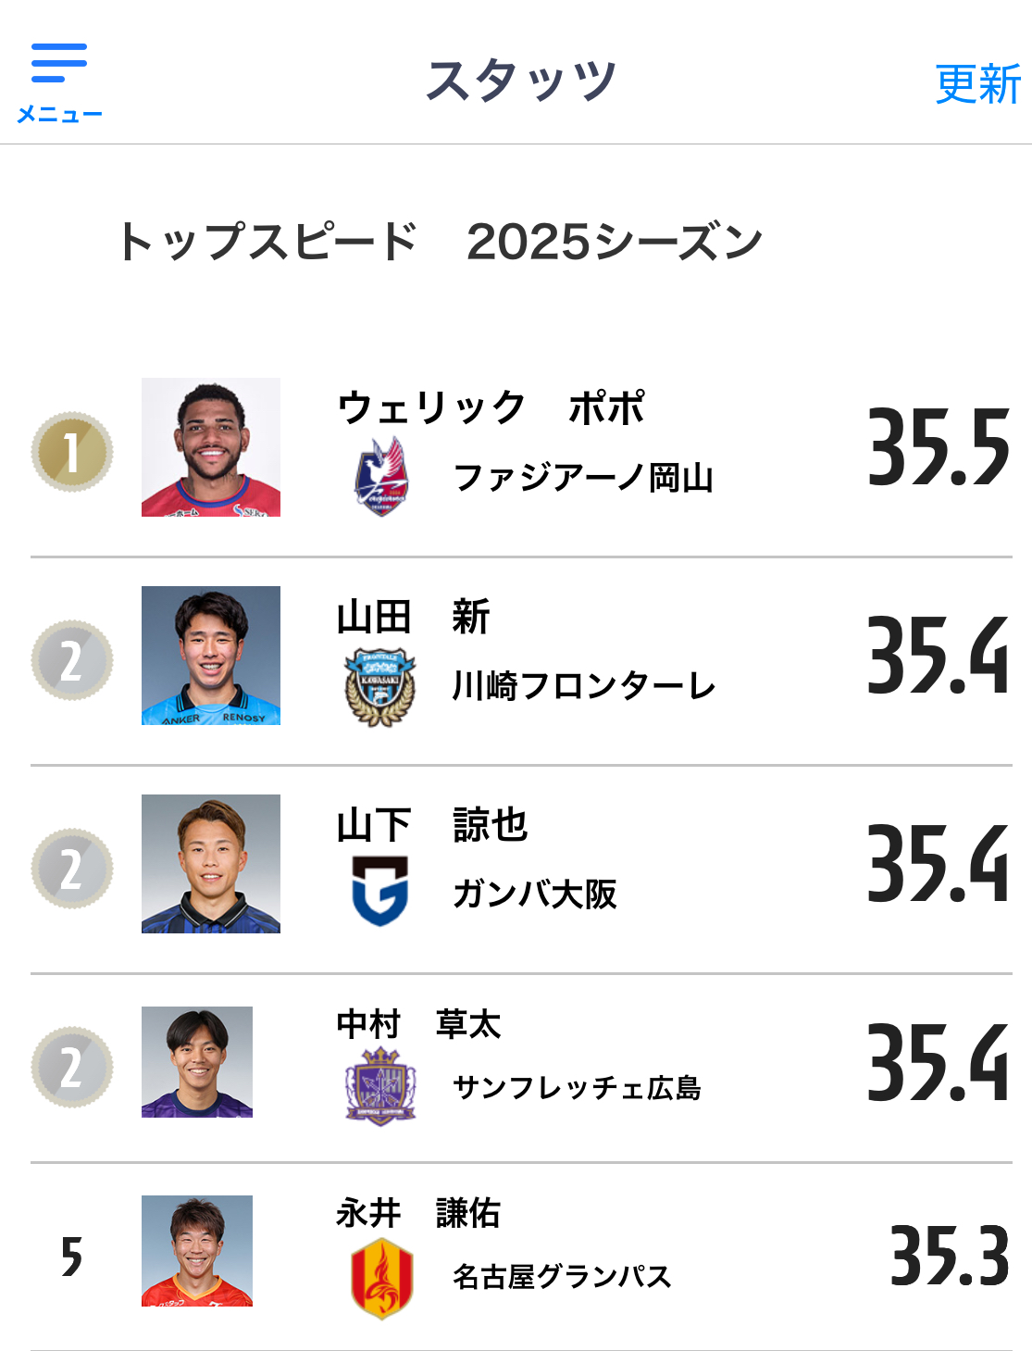This screenshot has height=1351, width=1032.
Task: Open 永井 謙佑 player photo
Action: (197, 1251)
